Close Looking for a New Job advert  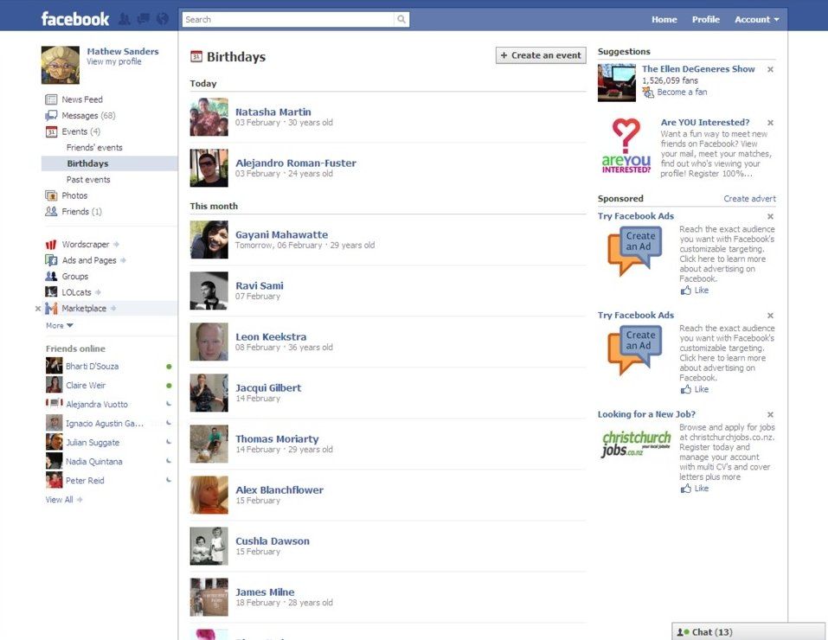coord(770,414)
